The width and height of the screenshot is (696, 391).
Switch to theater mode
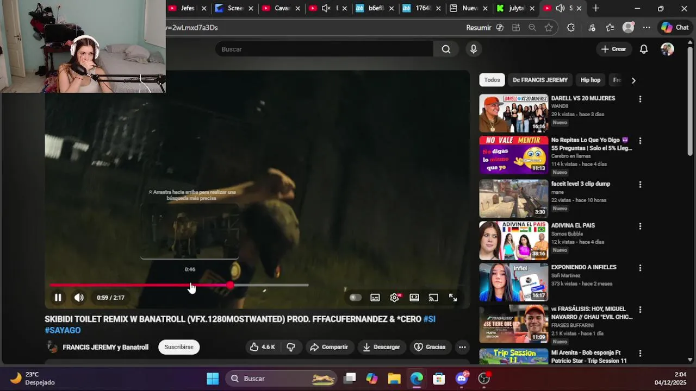tap(414, 298)
